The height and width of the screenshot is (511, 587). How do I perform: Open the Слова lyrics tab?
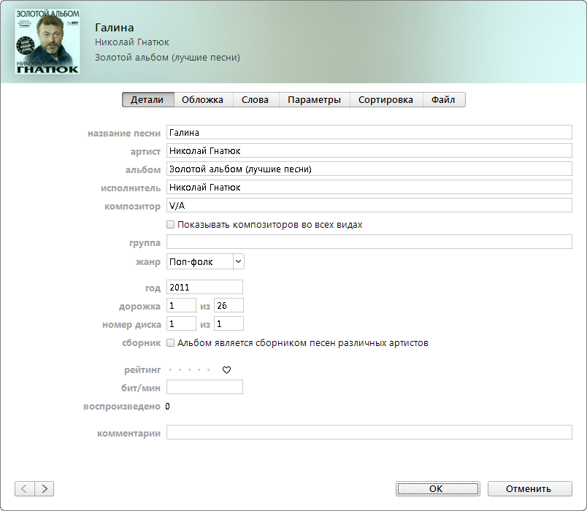click(256, 100)
